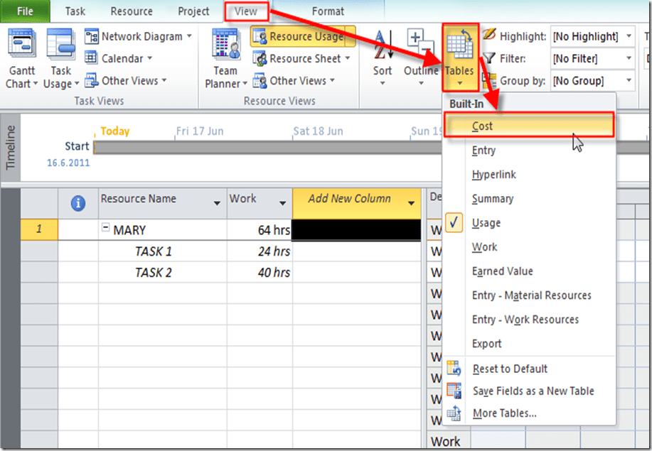Click Save Fields as a New Table

pyautogui.click(x=533, y=391)
